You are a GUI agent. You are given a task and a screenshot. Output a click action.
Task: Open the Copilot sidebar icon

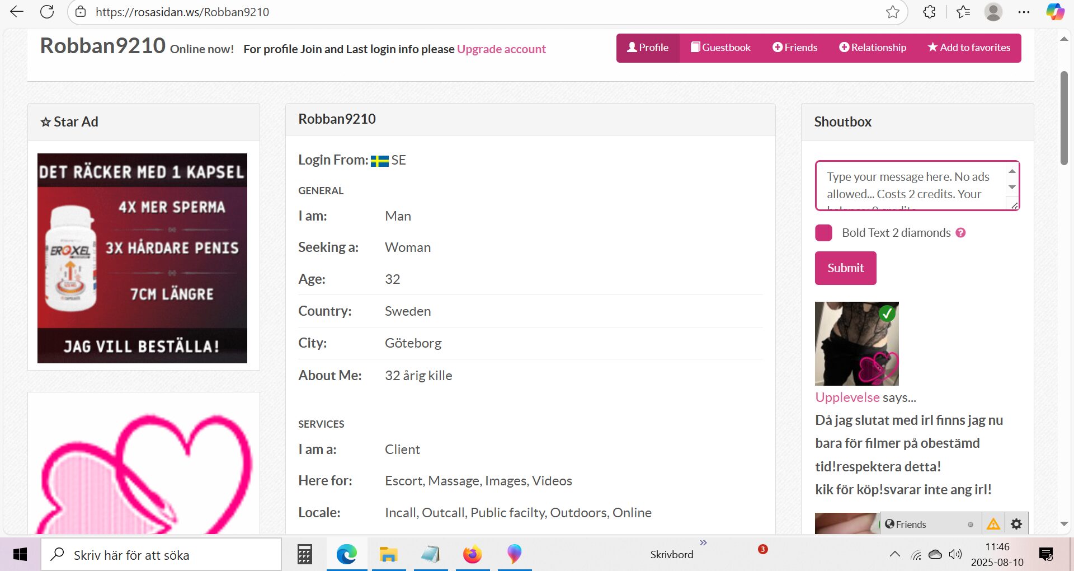(1055, 12)
